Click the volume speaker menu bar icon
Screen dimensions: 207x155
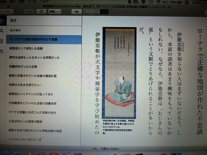click(165, 2)
